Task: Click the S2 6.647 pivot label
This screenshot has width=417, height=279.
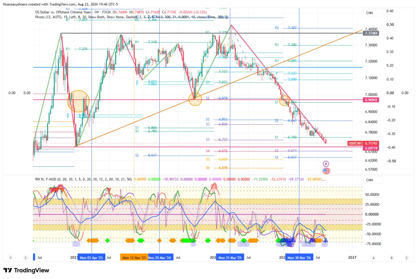Action: [146, 155]
